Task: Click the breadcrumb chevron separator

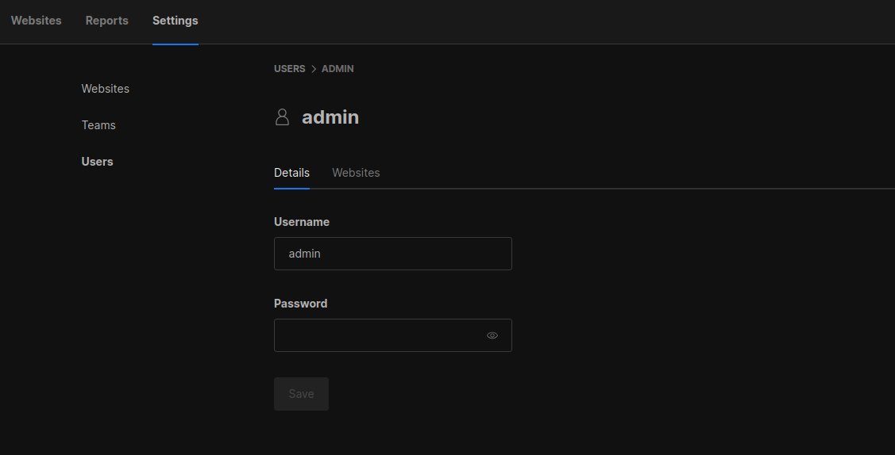Action: point(314,69)
